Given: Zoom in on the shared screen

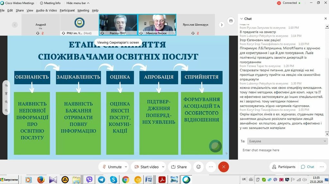Looking at the screenshot, I should (6, 102).
